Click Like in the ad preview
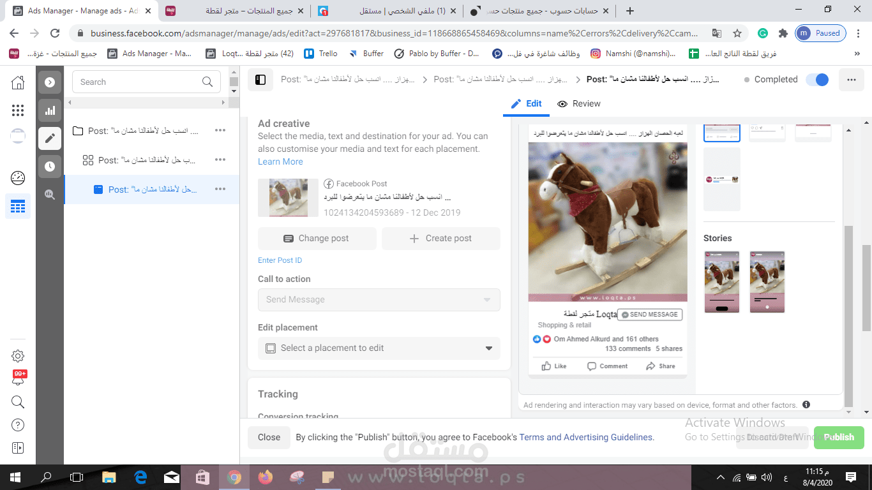This screenshot has height=490, width=872. 554,366
